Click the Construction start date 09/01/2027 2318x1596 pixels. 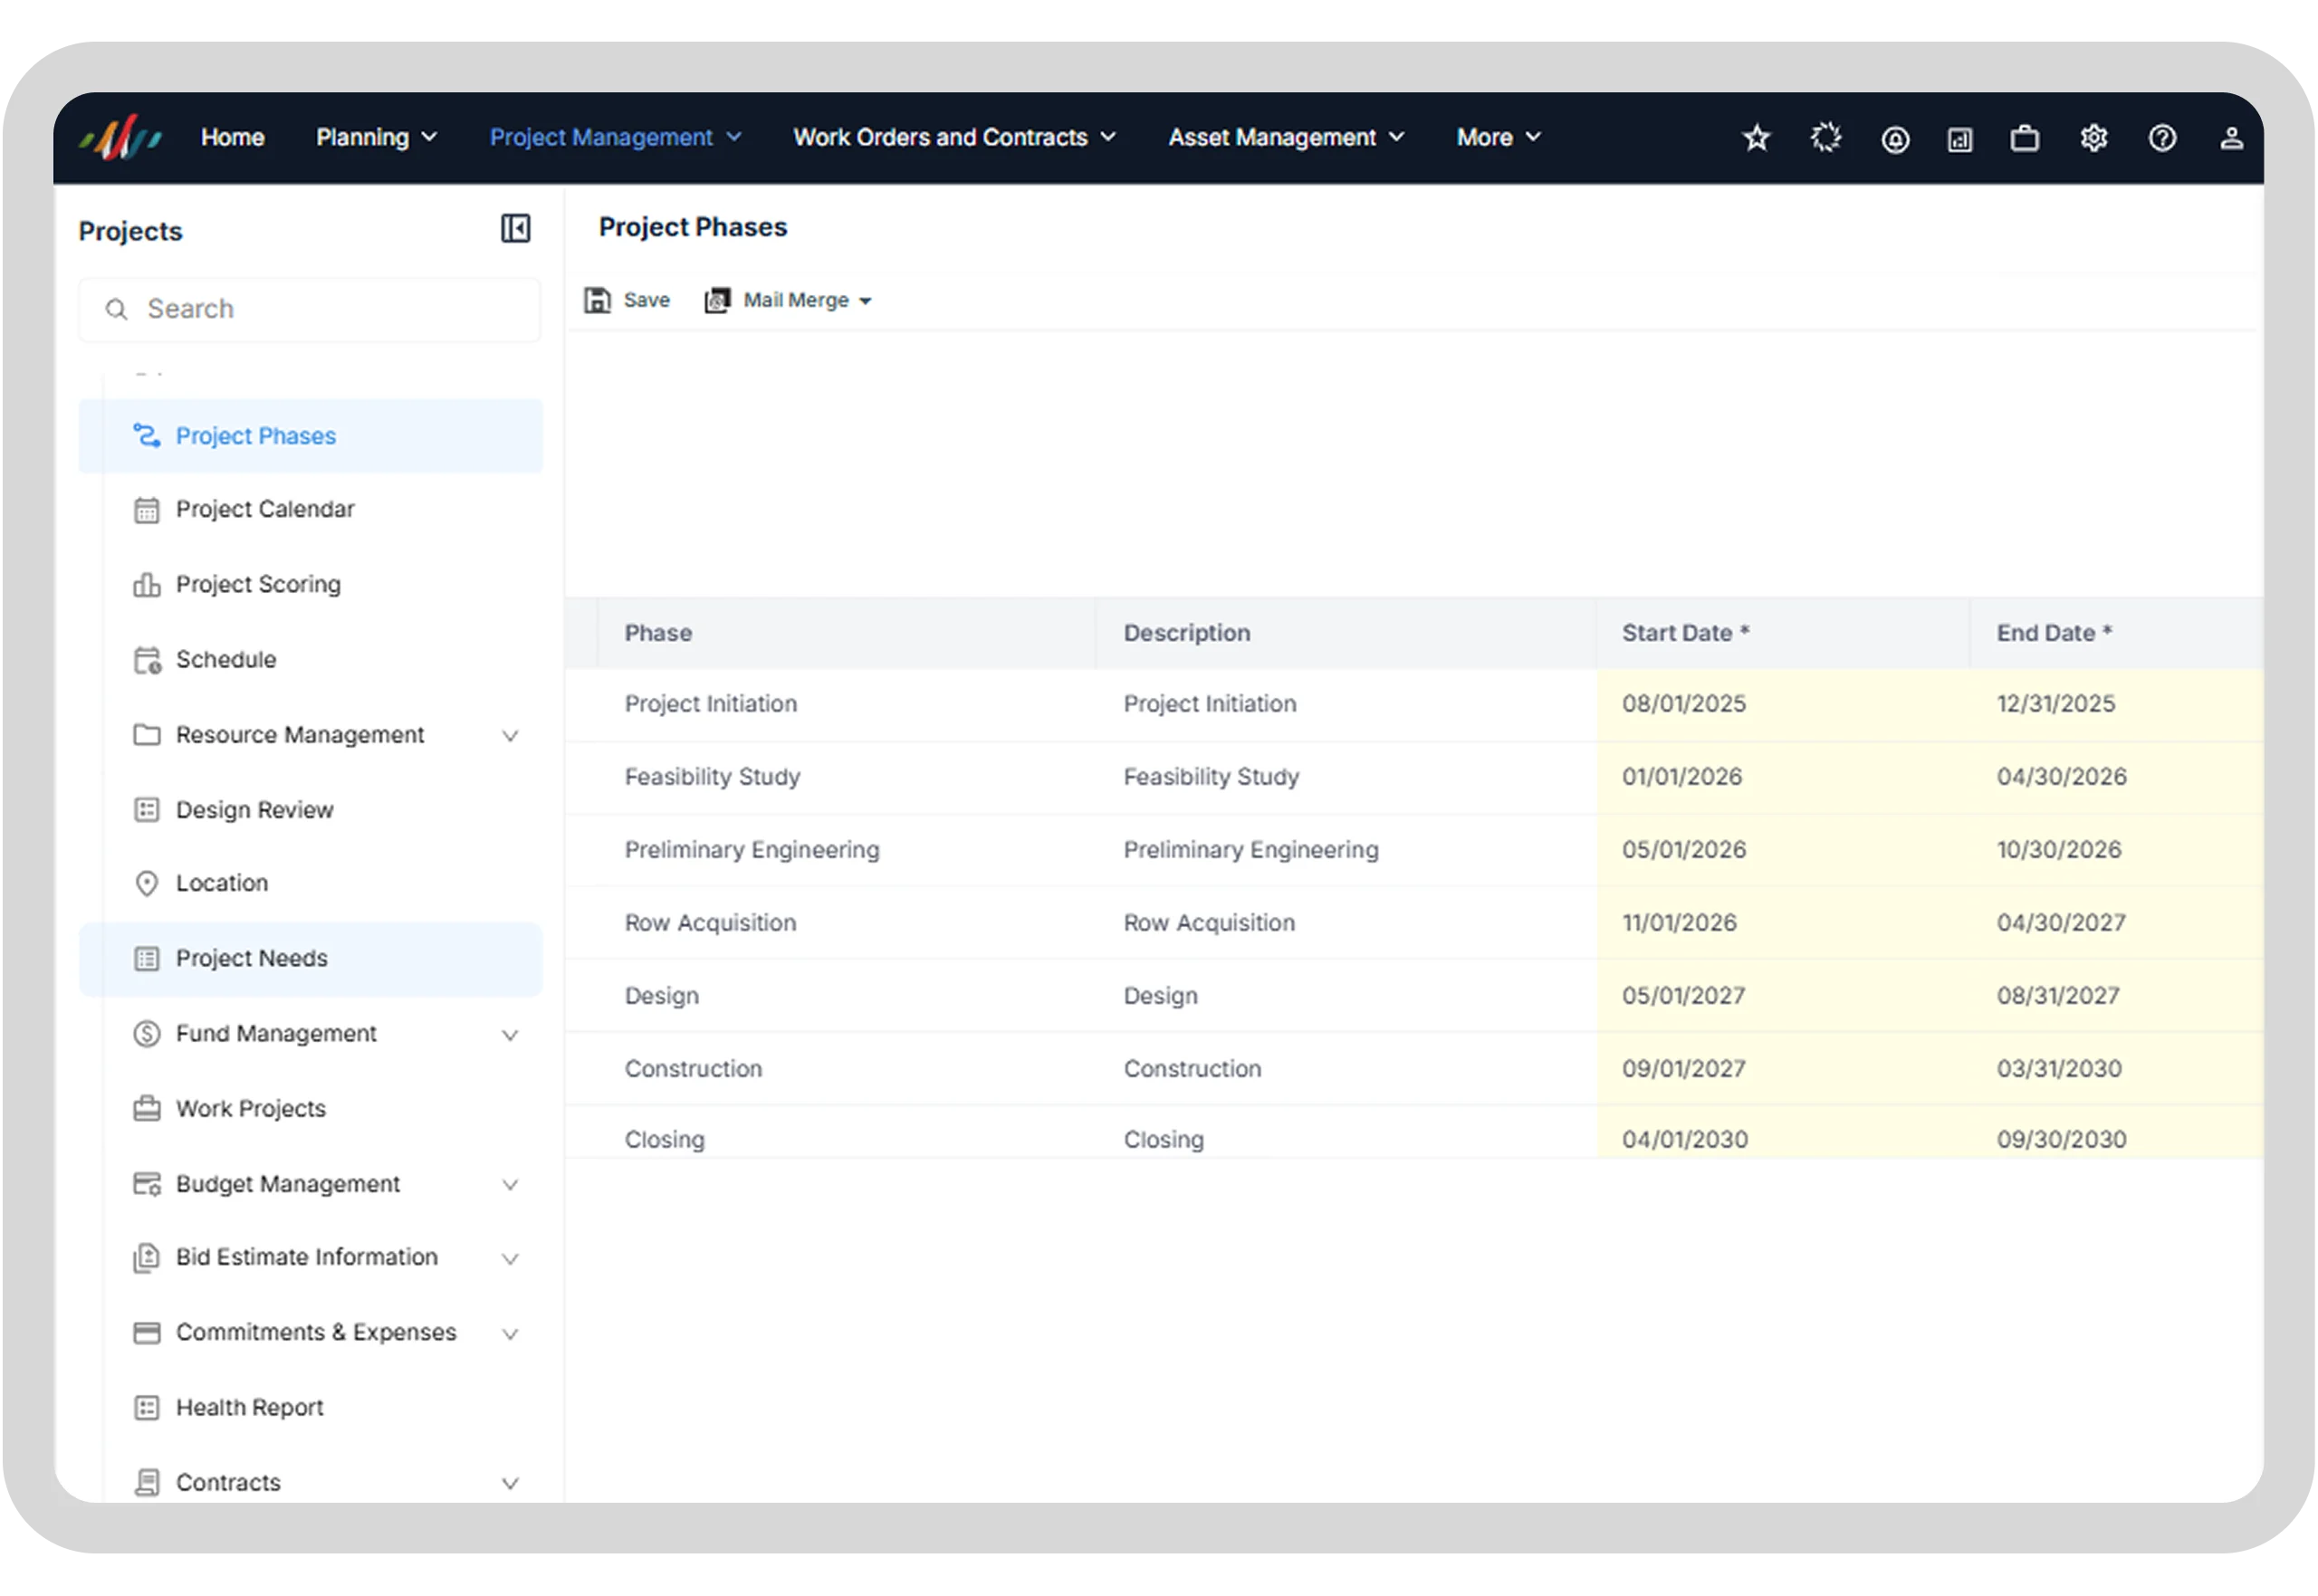[x=1782, y=1069]
